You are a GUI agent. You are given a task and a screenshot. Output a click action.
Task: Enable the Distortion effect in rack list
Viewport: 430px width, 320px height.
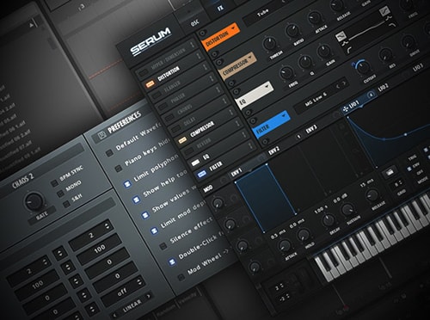pyautogui.click(x=150, y=84)
